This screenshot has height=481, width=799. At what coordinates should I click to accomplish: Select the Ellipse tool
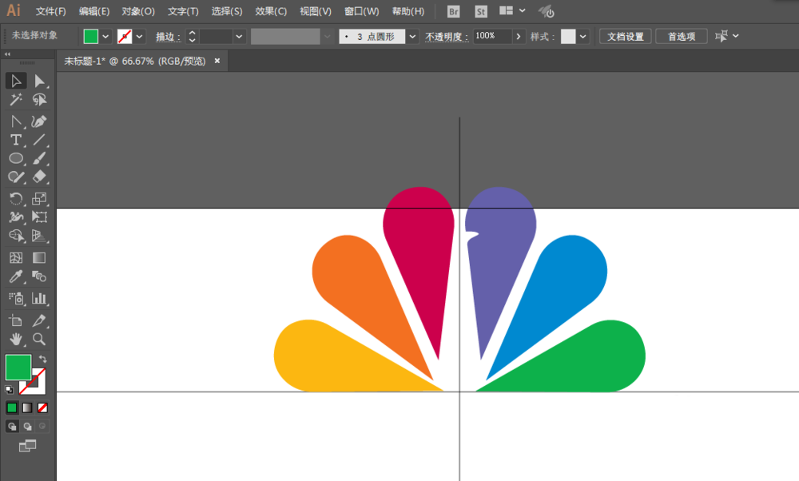(x=16, y=158)
